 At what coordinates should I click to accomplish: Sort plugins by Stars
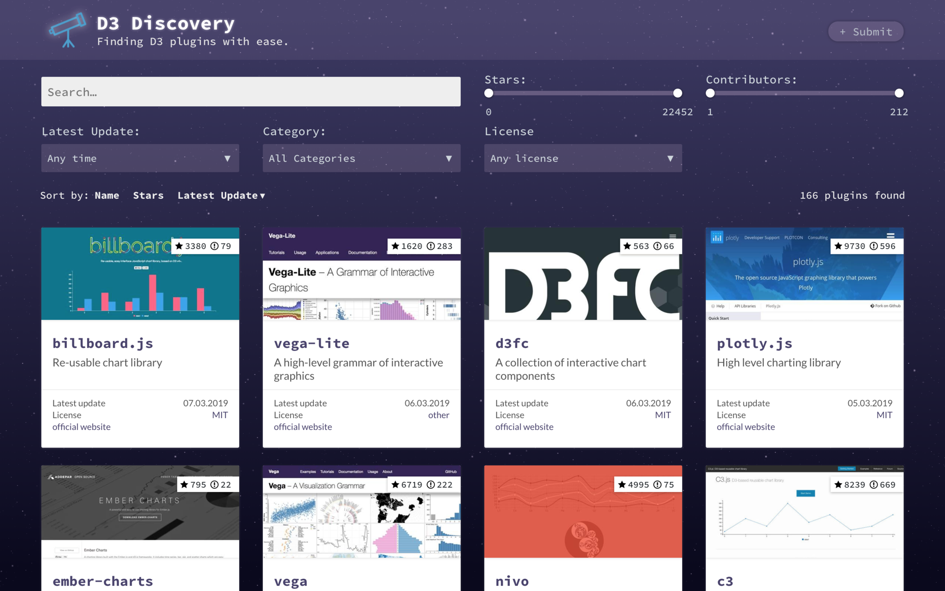click(148, 196)
